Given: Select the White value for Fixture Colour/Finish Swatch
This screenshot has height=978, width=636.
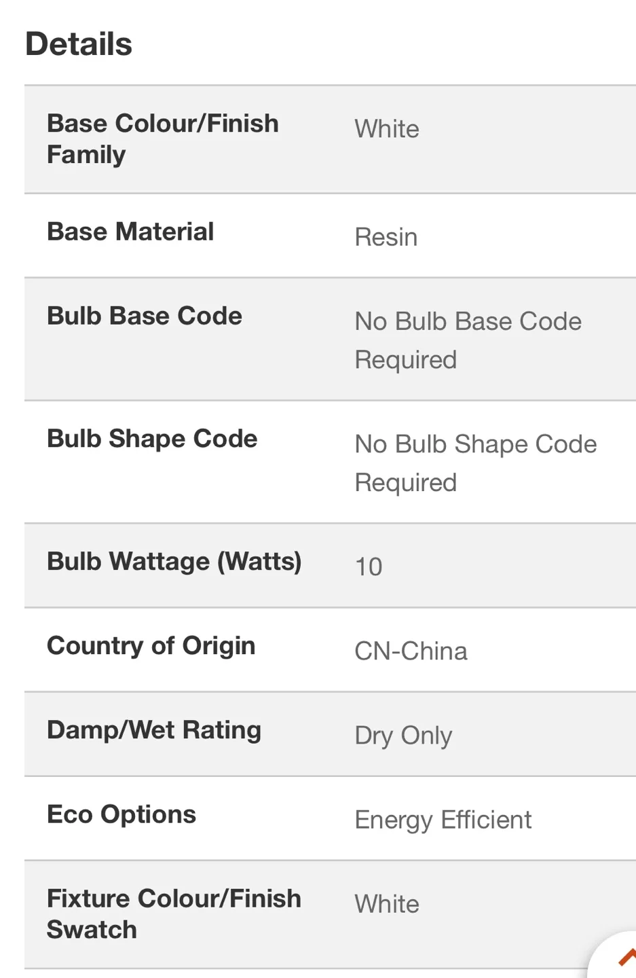Looking at the screenshot, I should coord(387,904).
